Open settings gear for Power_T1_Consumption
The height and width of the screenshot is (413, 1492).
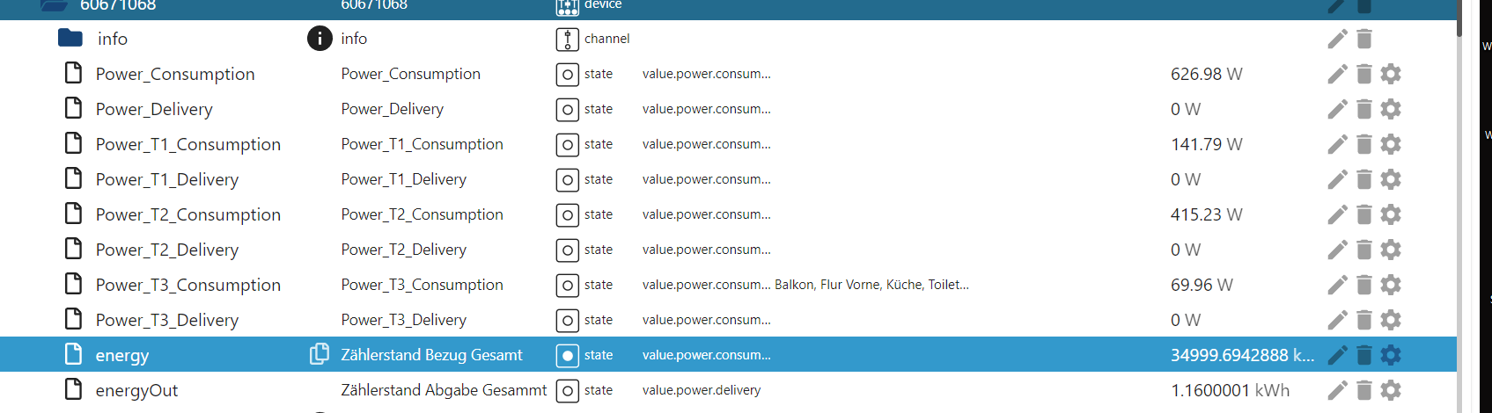coord(1391,144)
